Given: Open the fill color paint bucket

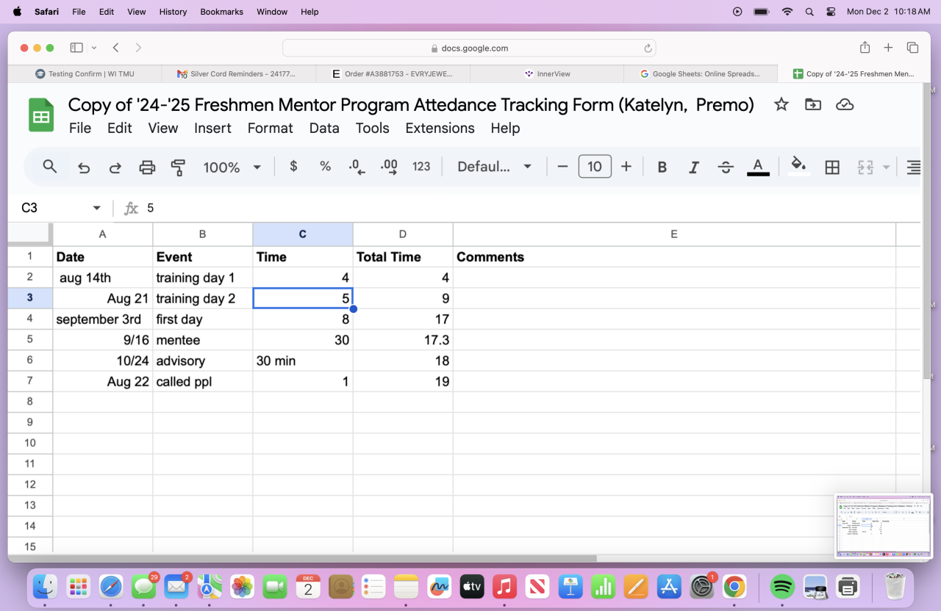Looking at the screenshot, I should [x=798, y=166].
